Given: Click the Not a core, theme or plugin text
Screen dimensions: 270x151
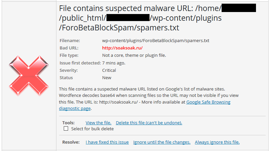Looking at the screenshot, I should click(134, 55).
